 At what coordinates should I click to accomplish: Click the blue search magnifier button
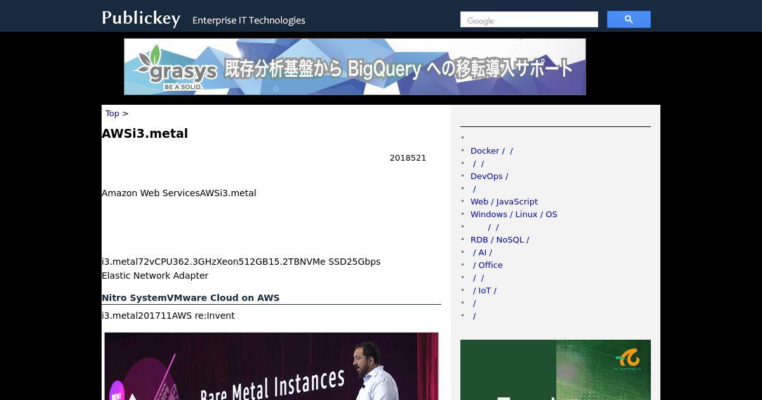(x=629, y=20)
